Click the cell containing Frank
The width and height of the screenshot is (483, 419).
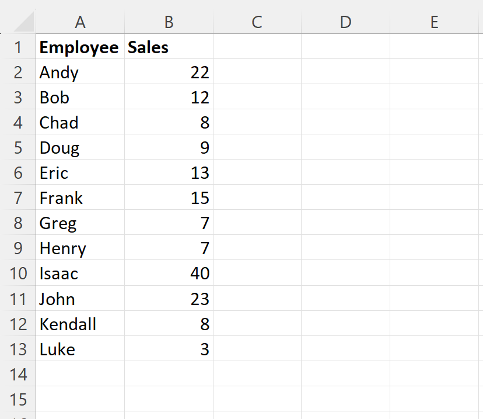(x=80, y=197)
